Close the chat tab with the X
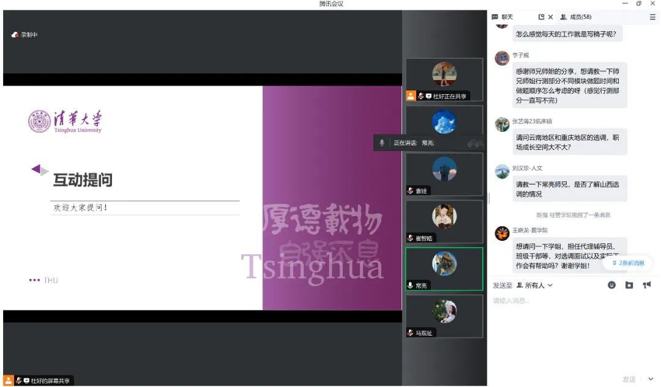 [x=550, y=17]
